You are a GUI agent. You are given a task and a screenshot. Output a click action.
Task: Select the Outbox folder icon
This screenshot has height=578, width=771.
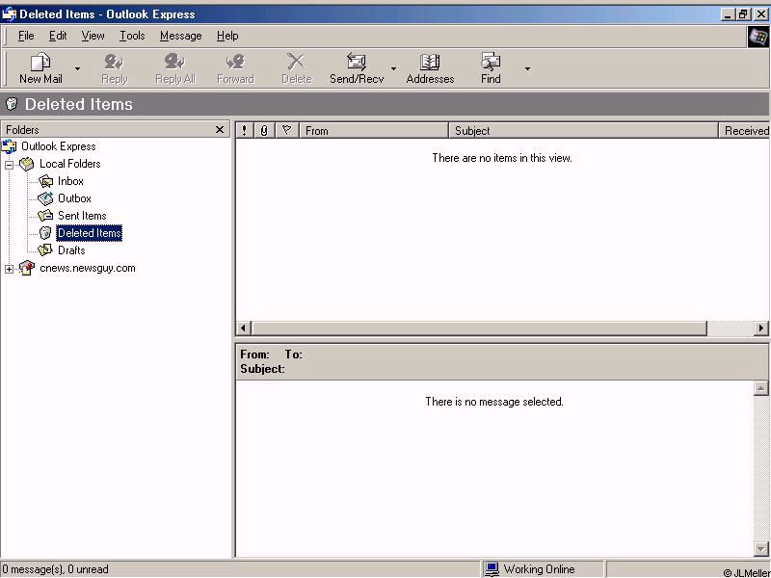coord(45,198)
